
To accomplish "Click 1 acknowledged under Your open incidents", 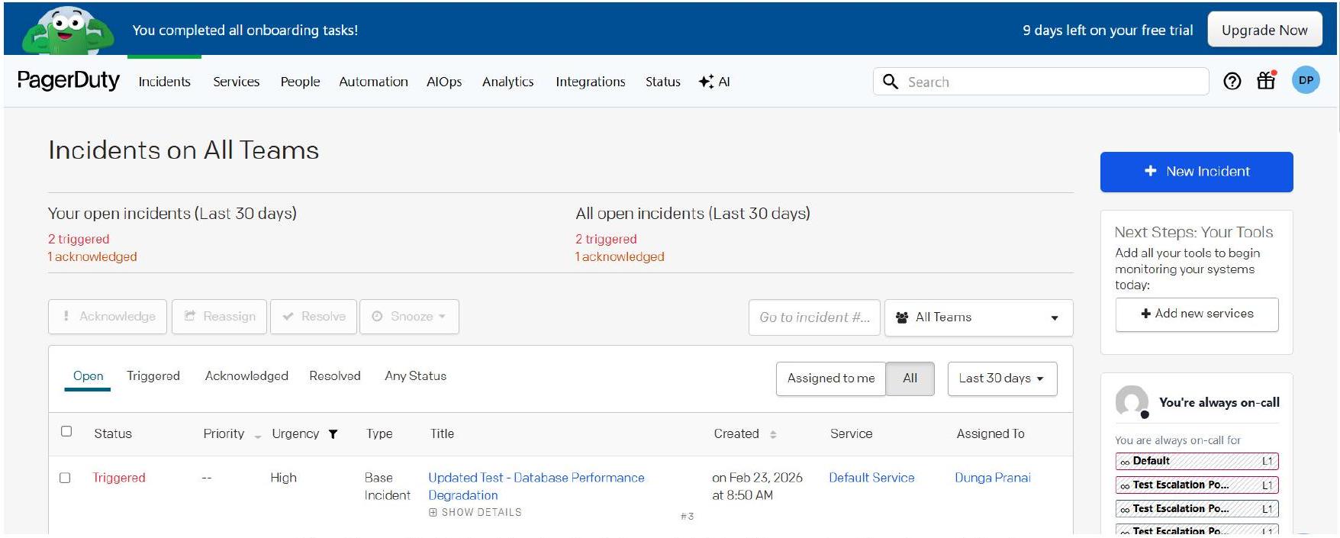I will point(92,257).
